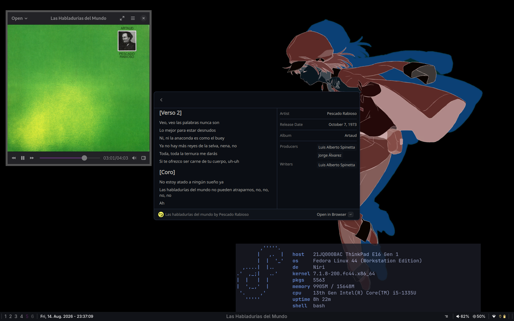The image size is (514, 321).
Task: Seek using the playback progress slider
Action: coord(70,158)
